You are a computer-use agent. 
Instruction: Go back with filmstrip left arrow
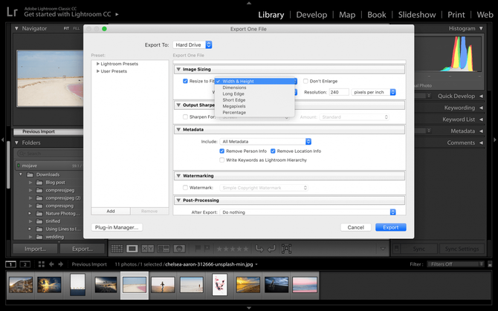[51, 264]
